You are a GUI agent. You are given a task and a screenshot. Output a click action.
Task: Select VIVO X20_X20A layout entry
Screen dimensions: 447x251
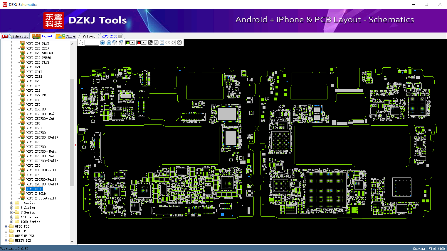pos(38,48)
